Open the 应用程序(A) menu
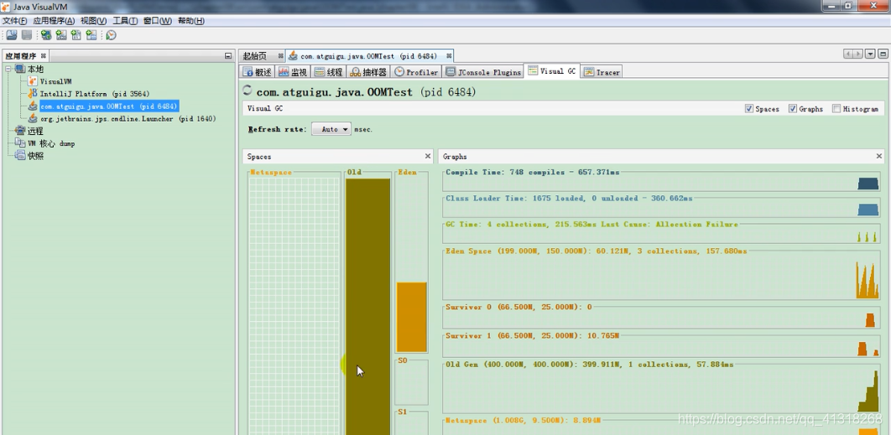This screenshot has height=435, width=891. (54, 21)
